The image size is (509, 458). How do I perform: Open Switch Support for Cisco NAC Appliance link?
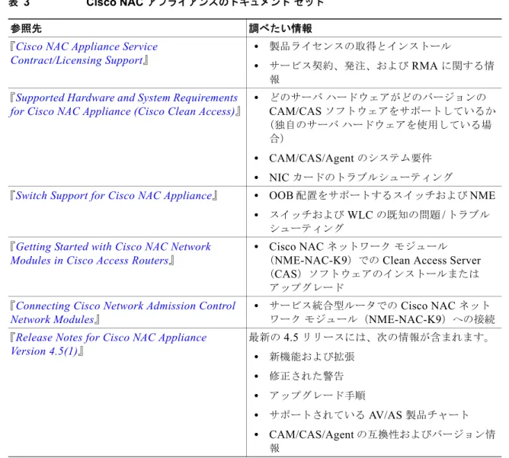[x=114, y=196]
